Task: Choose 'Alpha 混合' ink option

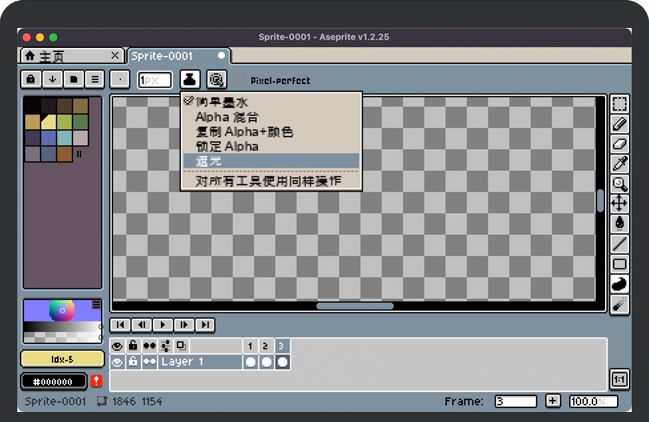Action: click(x=226, y=117)
